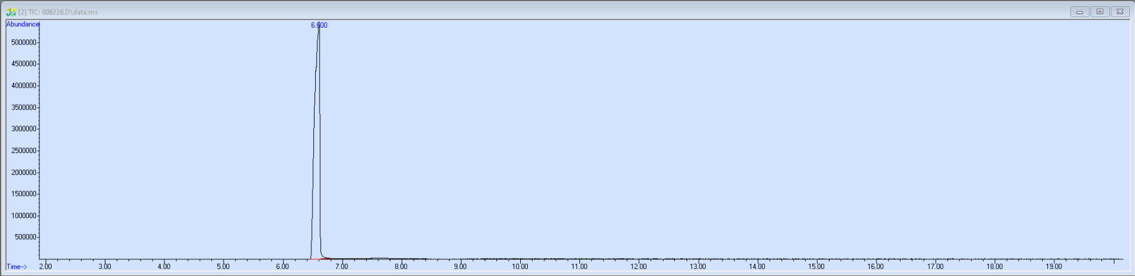
Task: Click the 16.00 time axis tick label
Action: coord(876,266)
